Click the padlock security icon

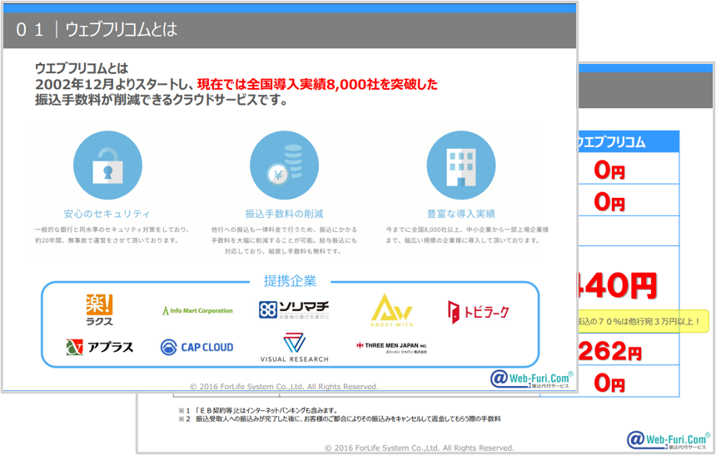[107, 166]
